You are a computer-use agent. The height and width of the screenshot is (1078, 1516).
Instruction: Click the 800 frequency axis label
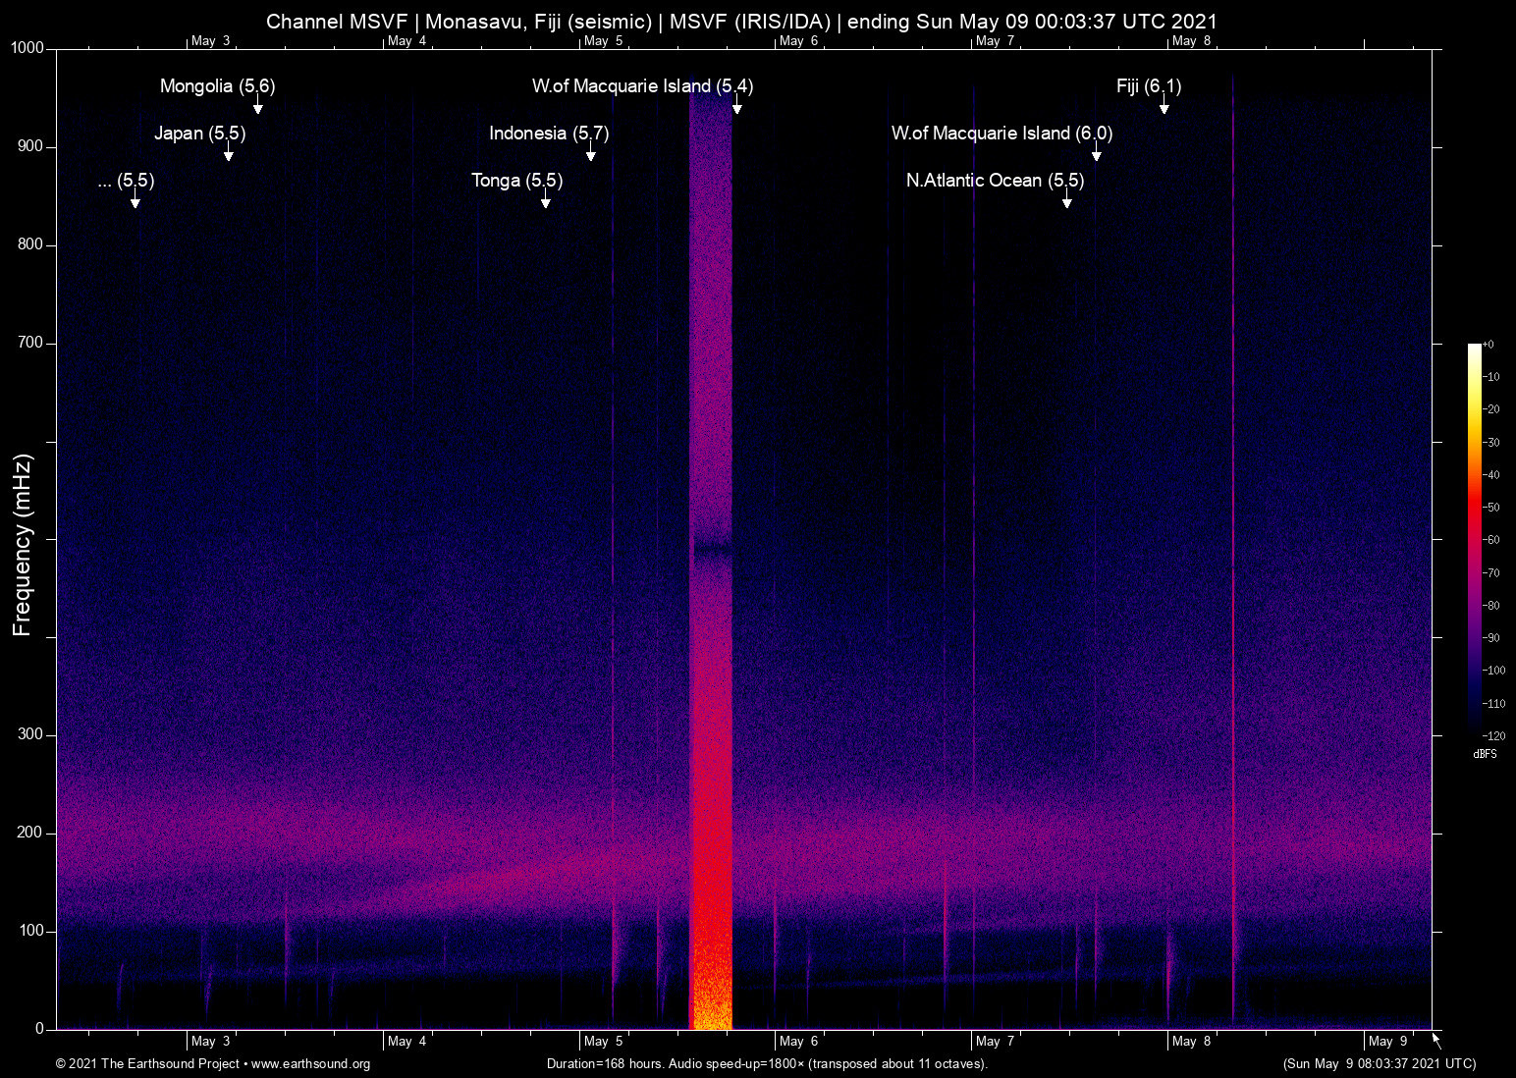(30, 244)
